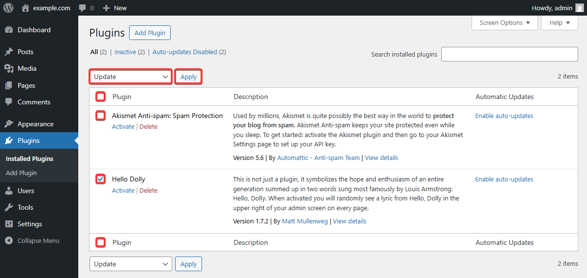587x278 pixels.
Task: Click the admin avatar in the top bar
Action: click(x=579, y=8)
